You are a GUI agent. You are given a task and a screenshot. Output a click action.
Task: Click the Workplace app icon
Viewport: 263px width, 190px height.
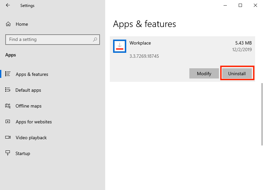coord(120,46)
